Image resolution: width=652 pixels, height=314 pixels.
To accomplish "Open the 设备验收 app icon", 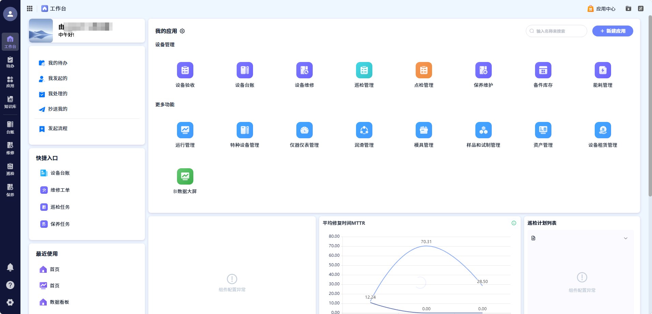I will (x=185, y=70).
